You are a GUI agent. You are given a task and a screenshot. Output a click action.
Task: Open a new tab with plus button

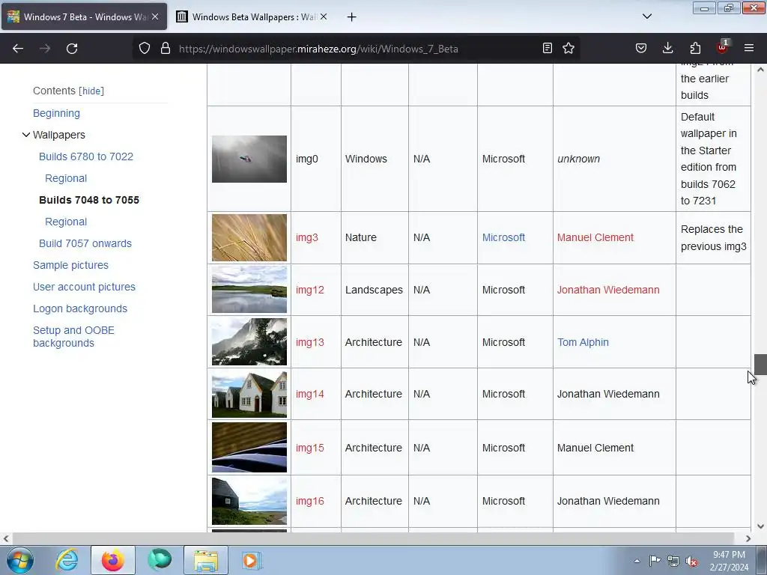(x=352, y=17)
